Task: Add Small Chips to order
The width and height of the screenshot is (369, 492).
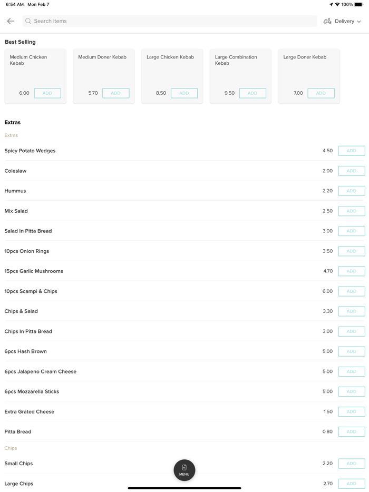Action: point(352,464)
